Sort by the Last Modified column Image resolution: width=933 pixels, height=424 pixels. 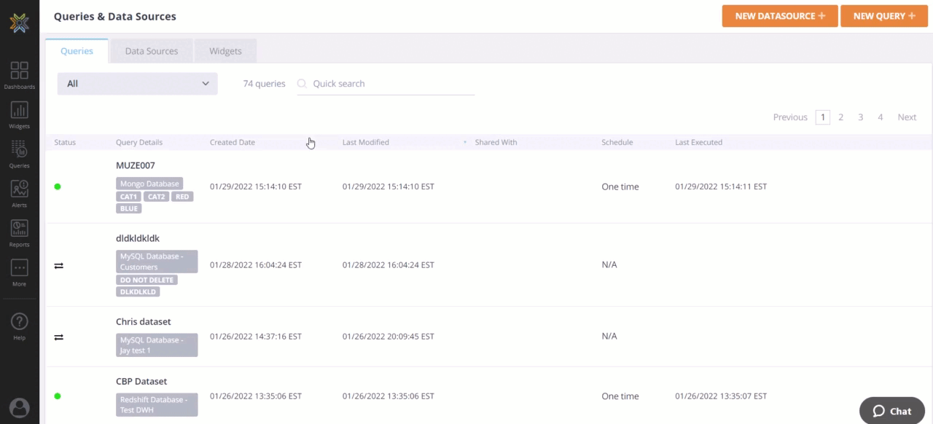click(366, 143)
